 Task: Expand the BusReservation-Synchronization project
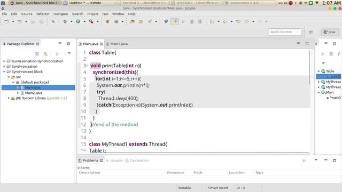(x=4, y=61)
